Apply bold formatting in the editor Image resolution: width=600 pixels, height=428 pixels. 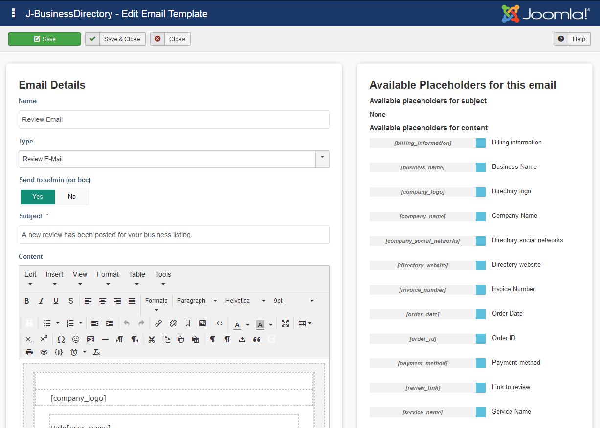pos(27,301)
